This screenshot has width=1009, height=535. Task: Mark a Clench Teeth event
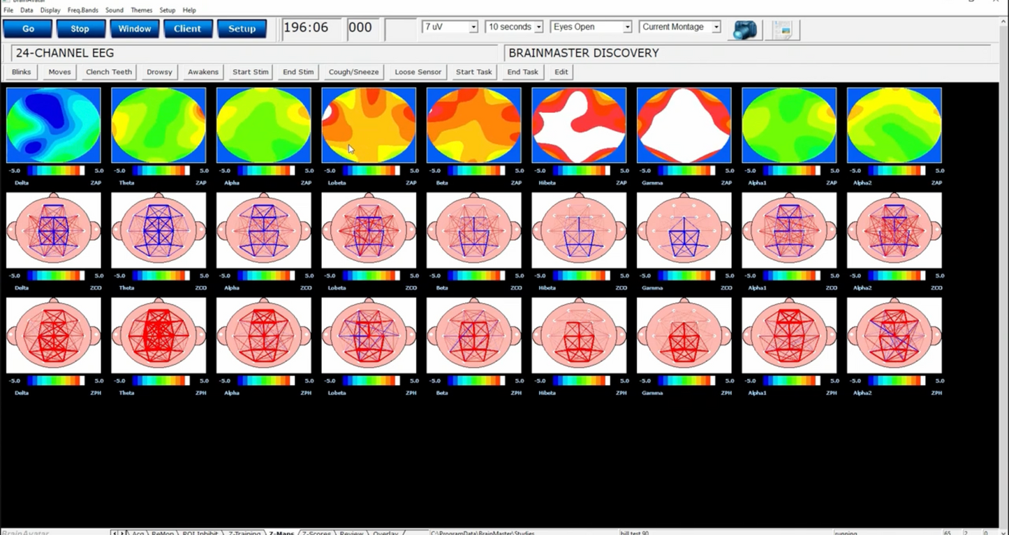click(x=109, y=72)
